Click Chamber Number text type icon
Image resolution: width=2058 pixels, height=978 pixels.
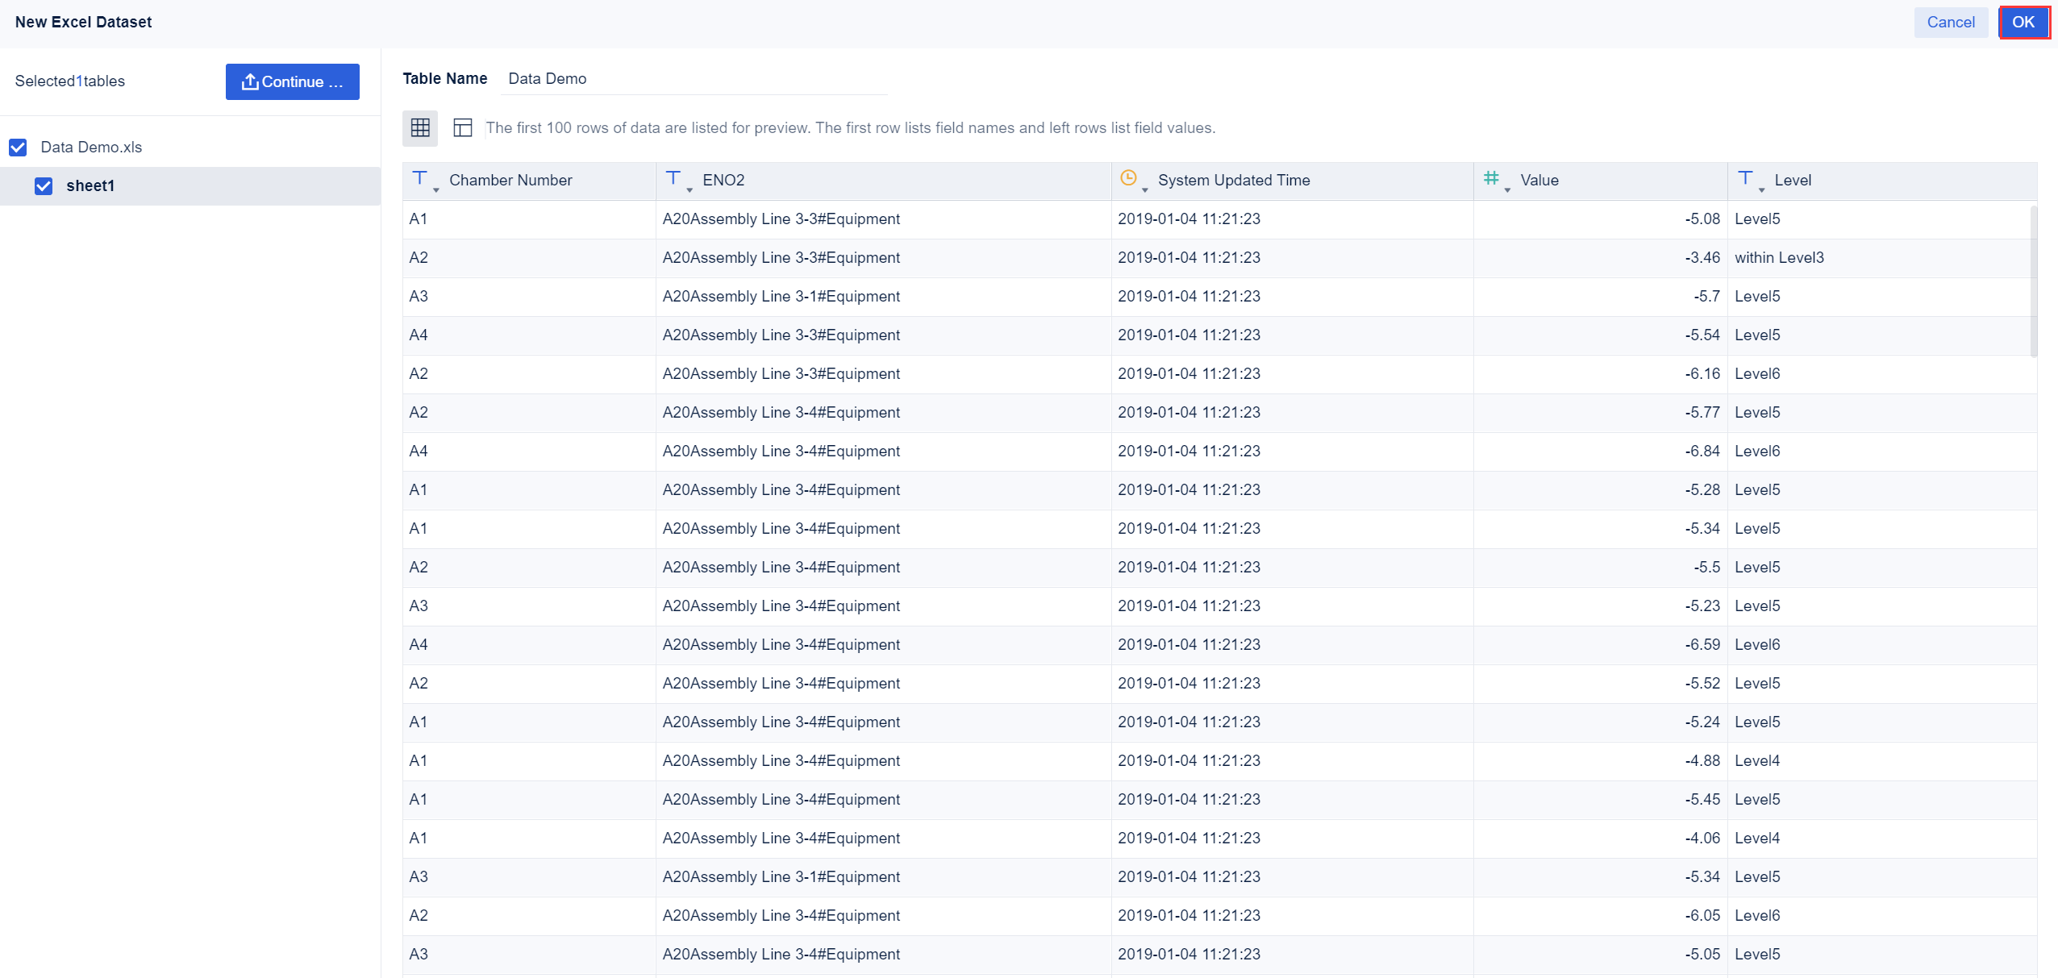click(x=419, y=178)
